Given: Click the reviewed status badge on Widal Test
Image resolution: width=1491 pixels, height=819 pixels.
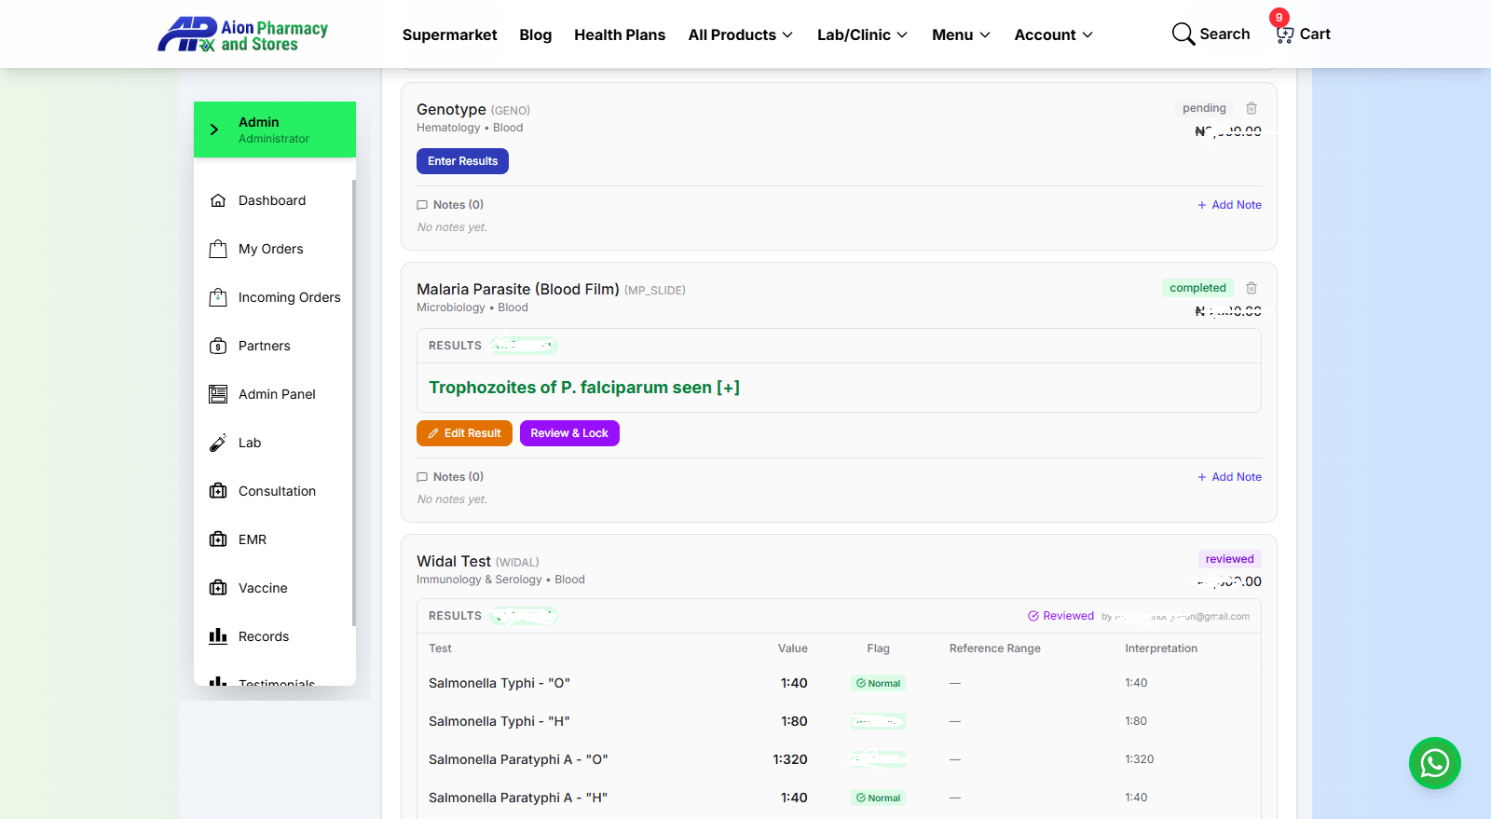Looking at the screenshot, I should (1229, 559).
